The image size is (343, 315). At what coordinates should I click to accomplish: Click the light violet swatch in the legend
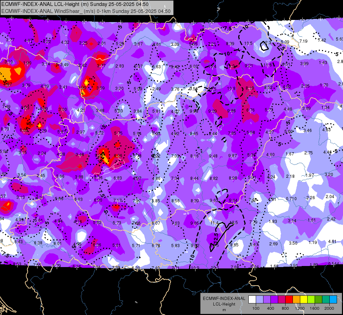pos(267,300)
